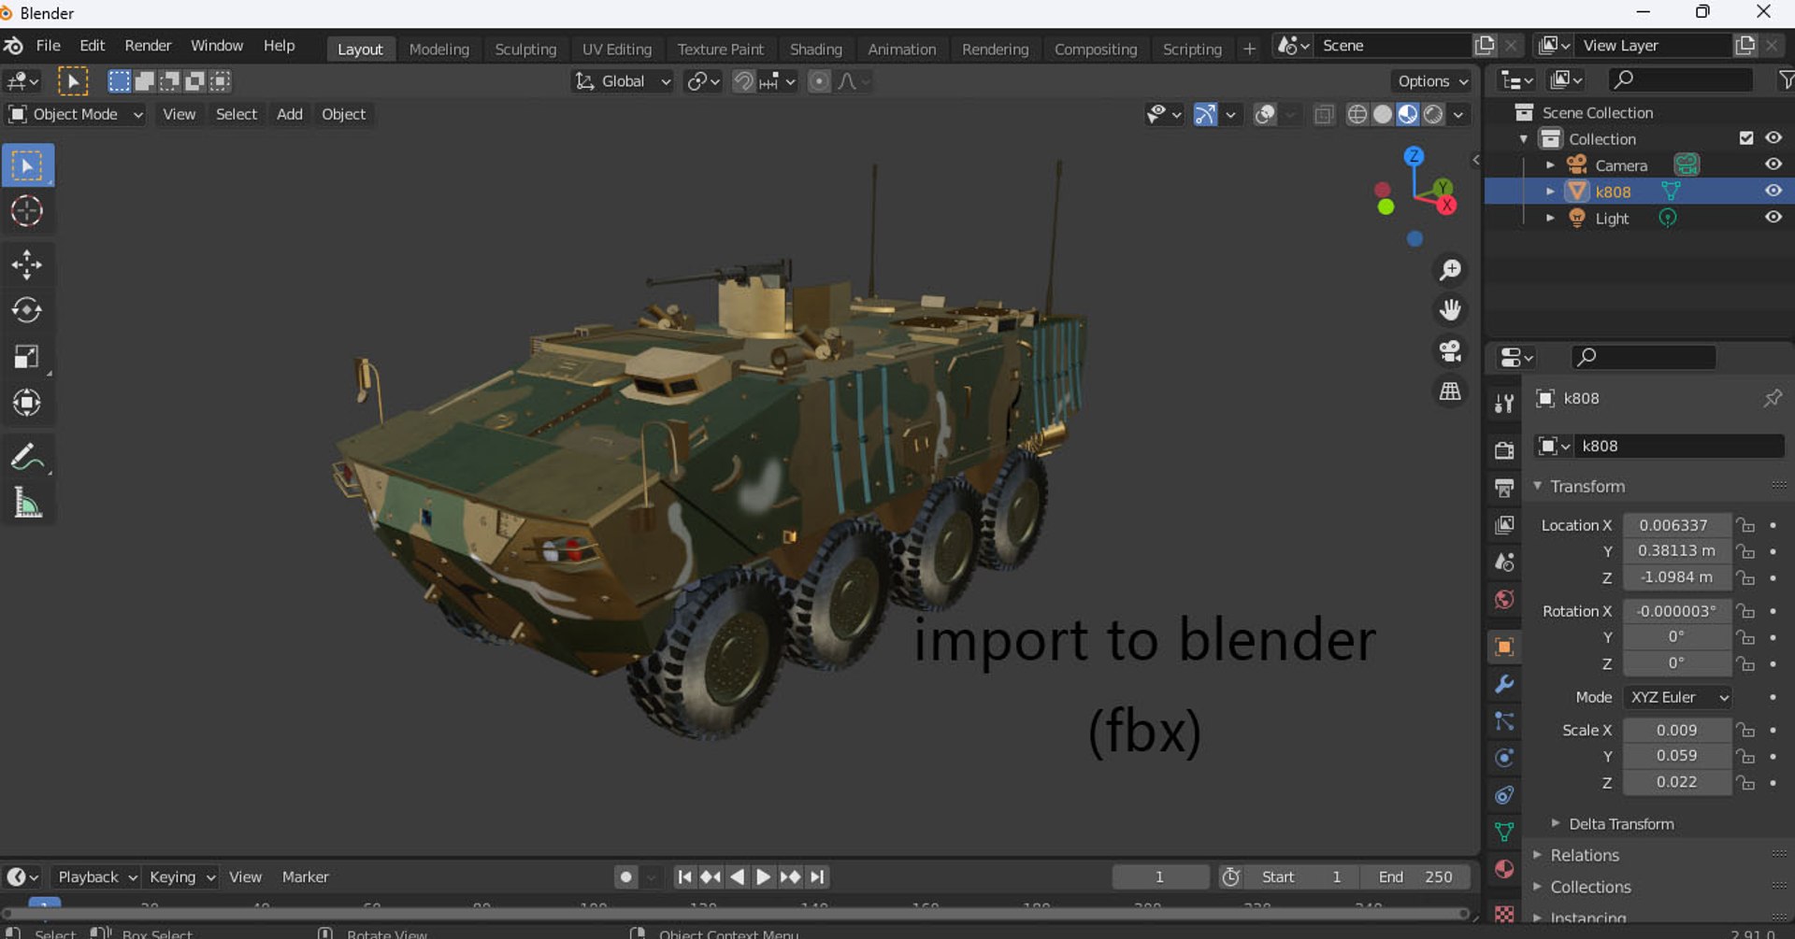This screenshot has height=939, width=1795.
Task: Click the zoom view magnifier icon
Action: (x=1450, y=271)
